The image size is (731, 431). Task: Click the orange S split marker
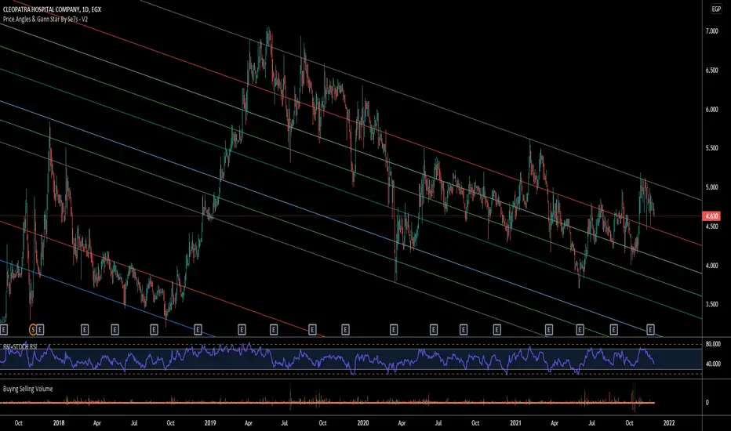pos(33,330)
